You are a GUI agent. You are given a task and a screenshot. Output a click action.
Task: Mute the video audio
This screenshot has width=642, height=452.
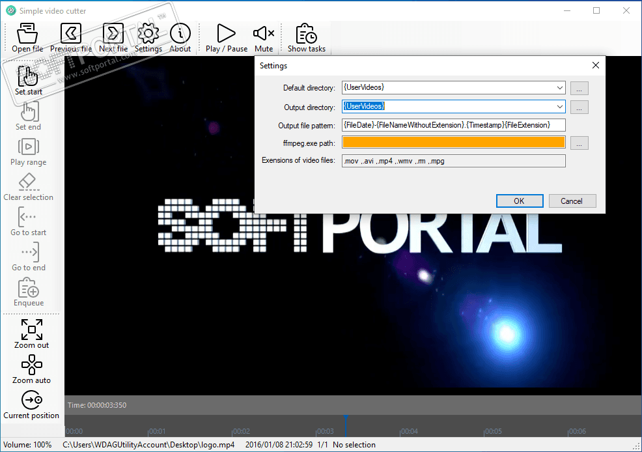click(x=264, y=38)
